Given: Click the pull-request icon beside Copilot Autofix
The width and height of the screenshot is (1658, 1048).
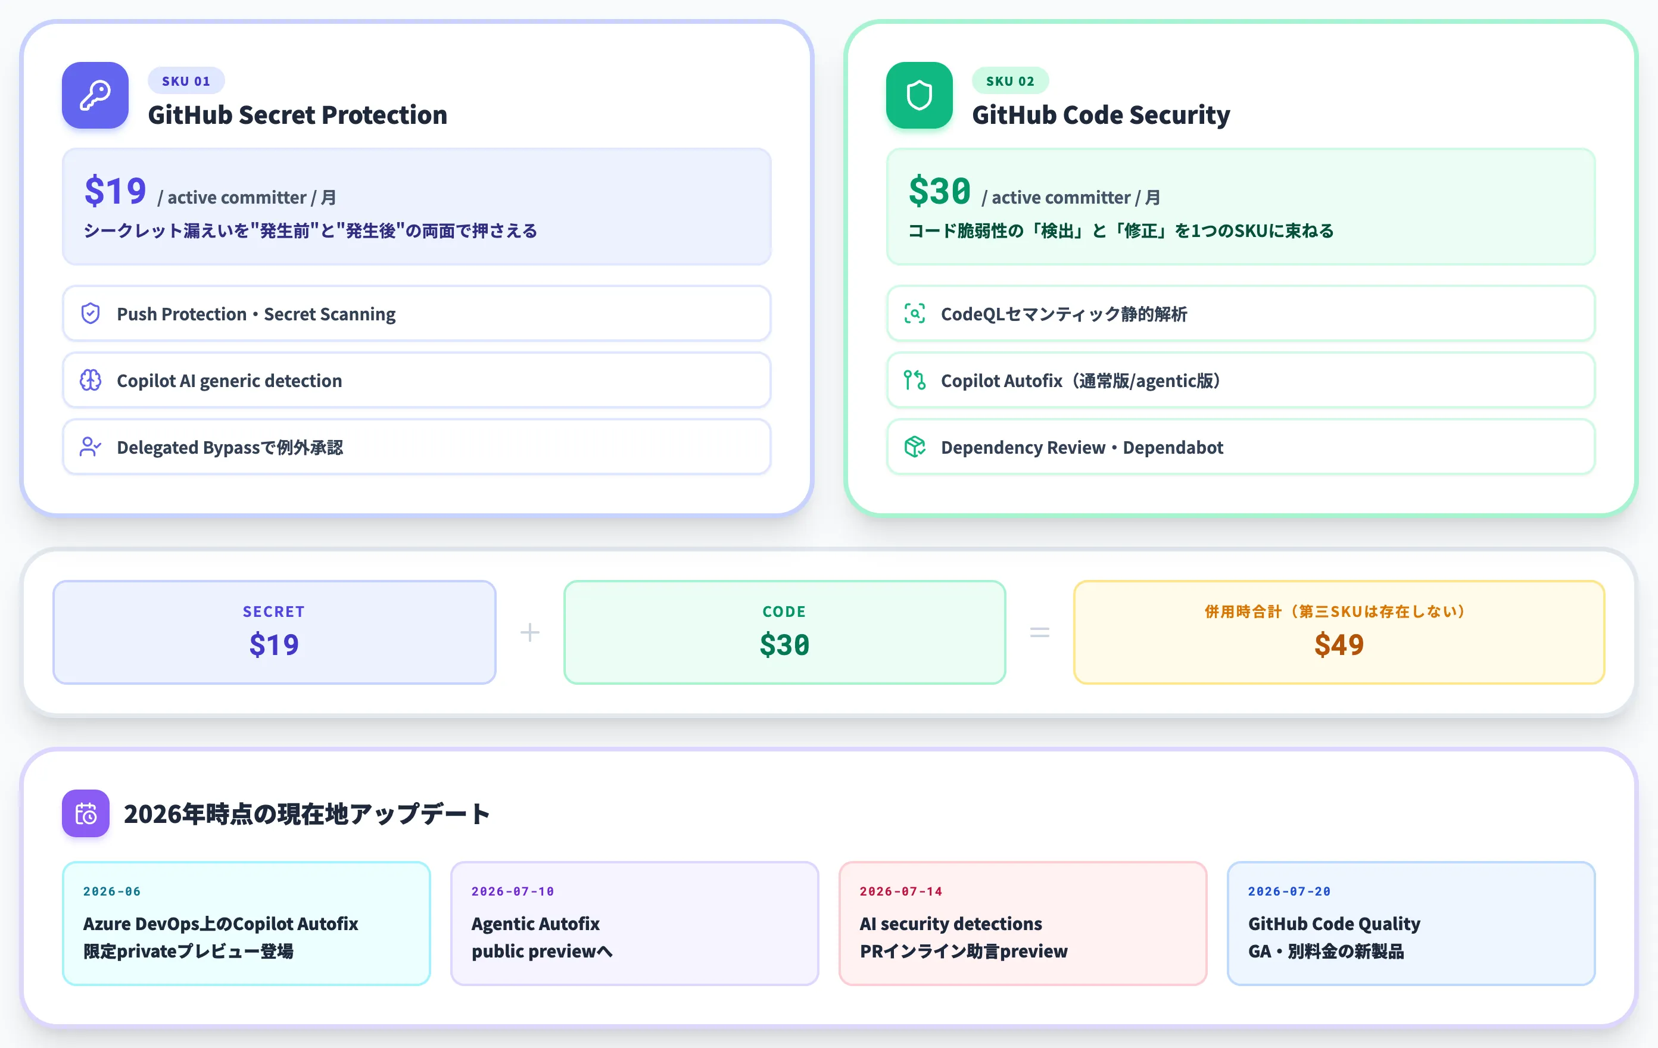Looking at the screenshot, I should click(x=914, y=380).
